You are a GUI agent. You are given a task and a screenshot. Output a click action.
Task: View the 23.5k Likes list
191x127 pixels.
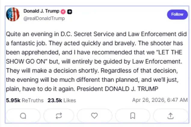click(62, 100)
